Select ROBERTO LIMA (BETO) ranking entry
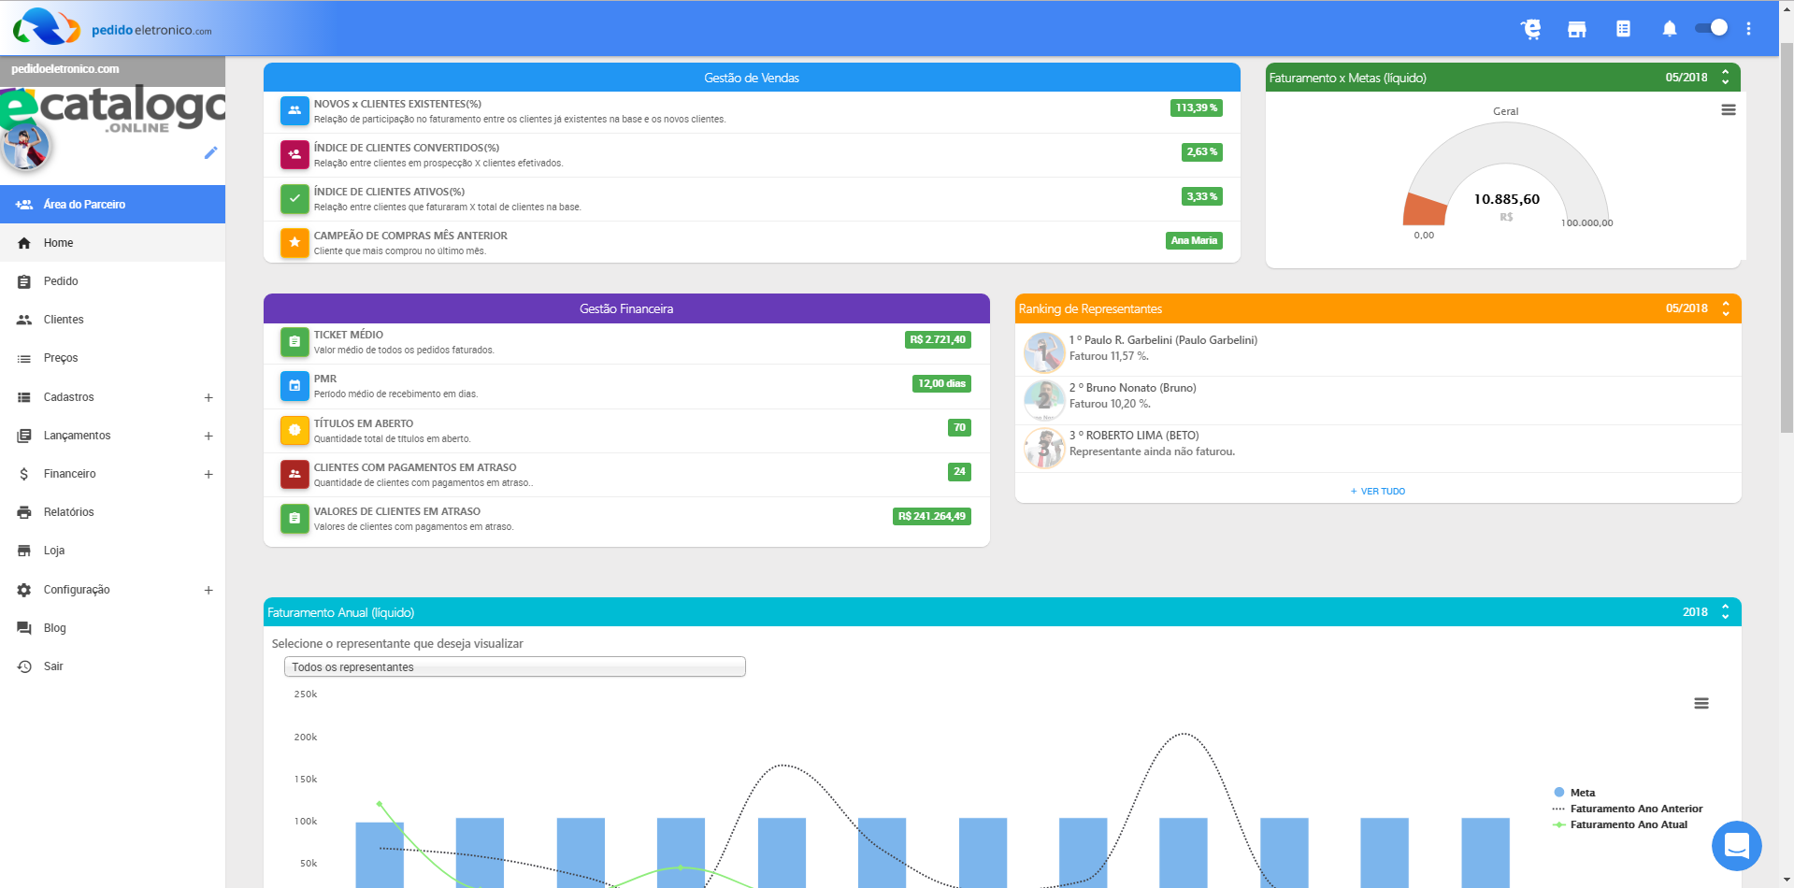The image size is (1794, 888). click(1378, 447)
